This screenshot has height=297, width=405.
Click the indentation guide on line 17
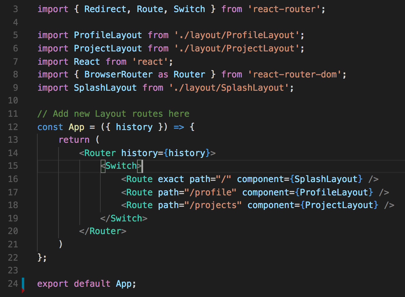(x=100, y=192)
